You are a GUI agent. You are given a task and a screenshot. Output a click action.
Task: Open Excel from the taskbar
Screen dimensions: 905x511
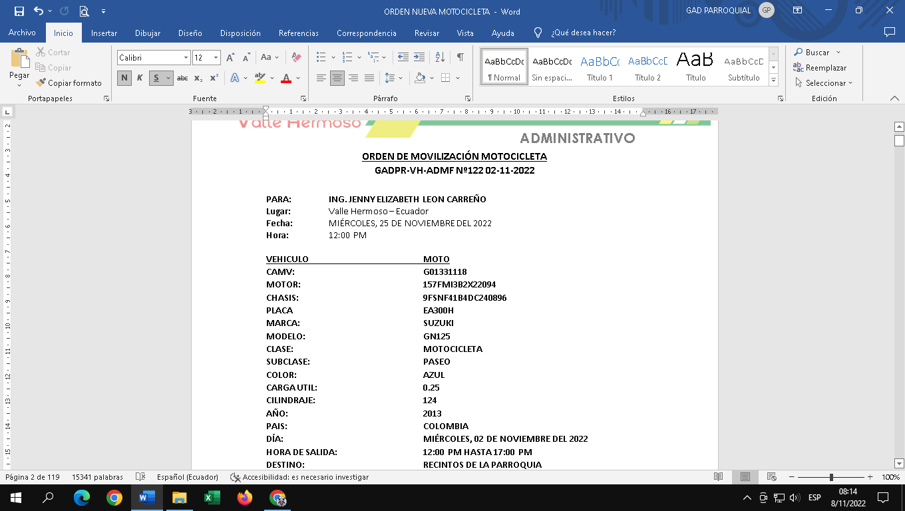tap(212, 498)
